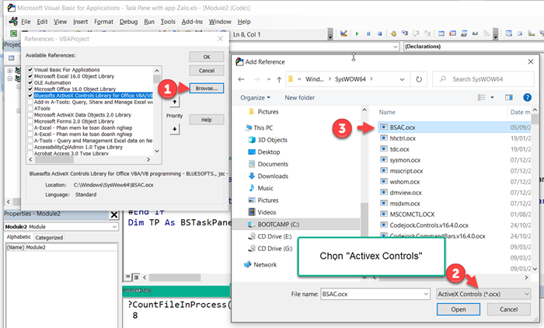Check Add-in A-Tools reference
544x328 pixels.
(30, 102)
